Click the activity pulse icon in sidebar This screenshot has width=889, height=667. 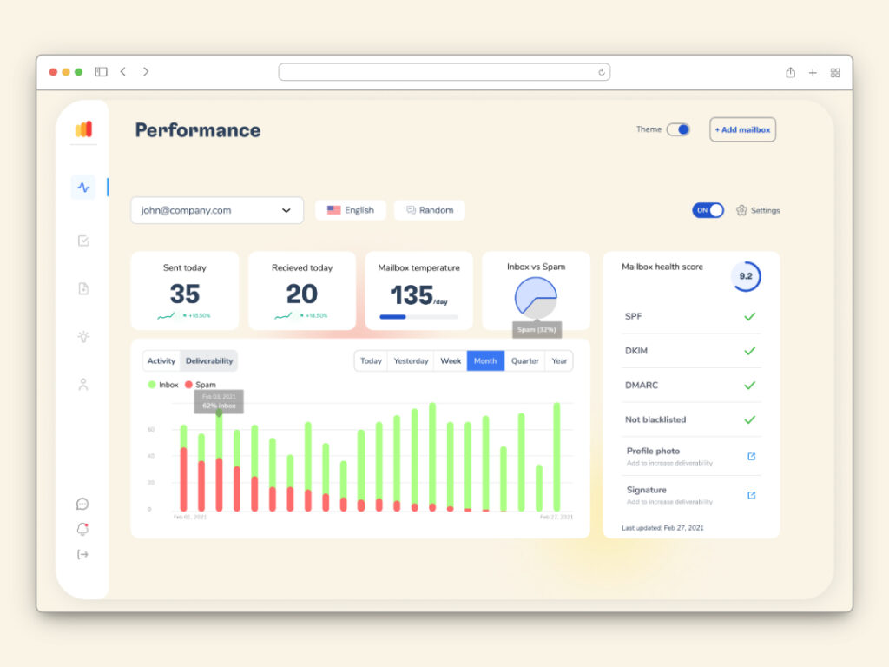[x=83, y=187]
